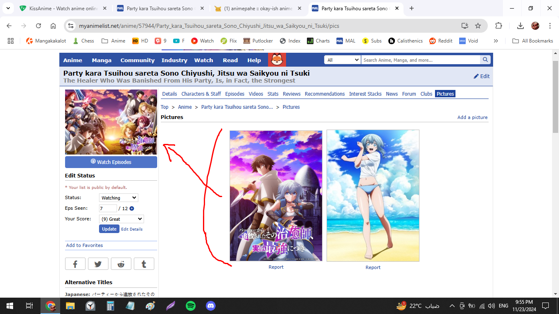Click the Search Anime, Manga input
559x314 pixels.
(x=421, y=60)
